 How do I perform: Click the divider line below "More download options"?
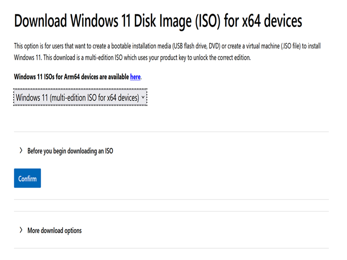[x=171, y=248]
